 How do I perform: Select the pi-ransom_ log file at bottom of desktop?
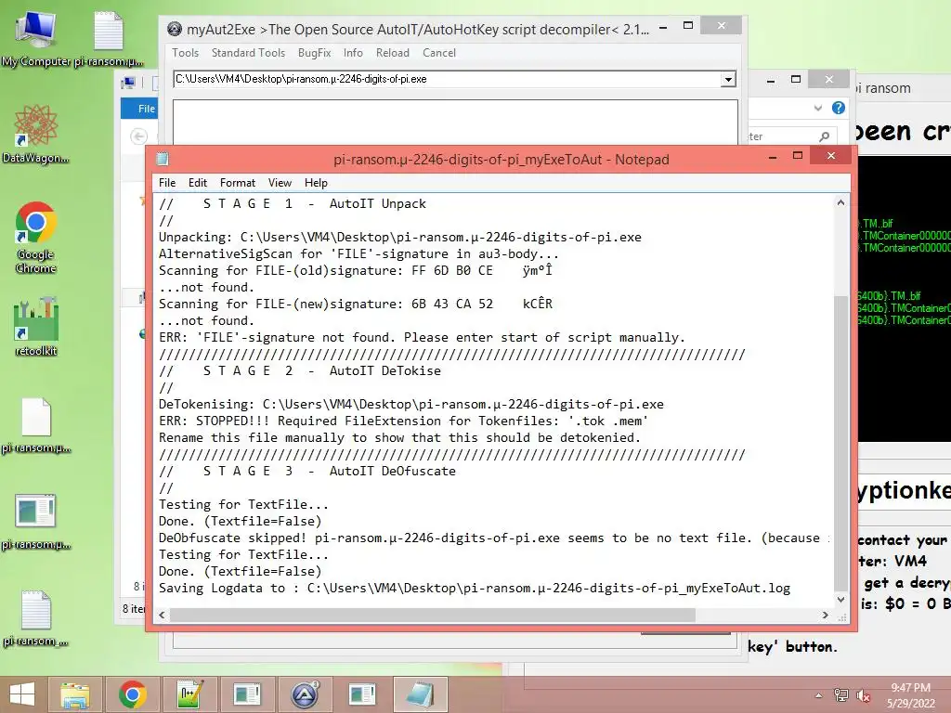click(x=36, y=617)
